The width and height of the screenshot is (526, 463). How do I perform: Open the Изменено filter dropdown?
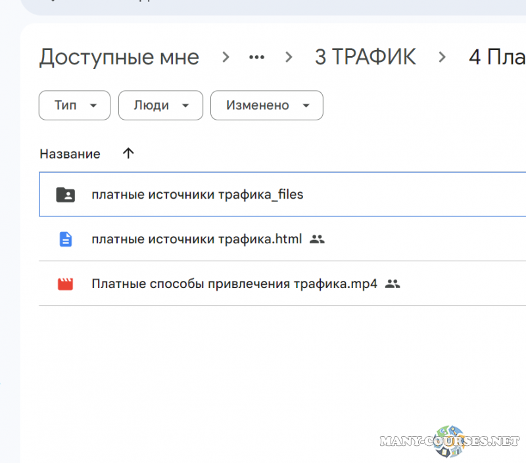pyautogui.click(x=266, y=105)
